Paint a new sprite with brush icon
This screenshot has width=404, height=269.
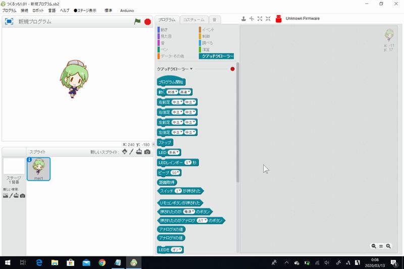click(131, 152)
